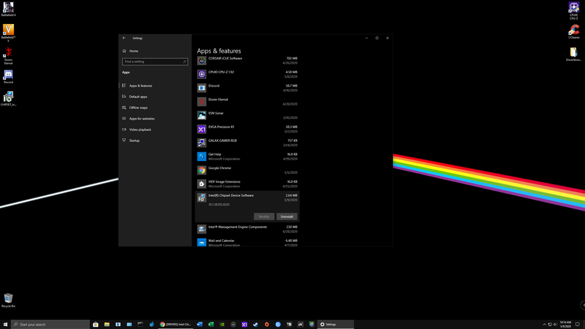Open File Explorer from taskbar
The width and height of the screenshot is (585, 329).
[107, 324]
